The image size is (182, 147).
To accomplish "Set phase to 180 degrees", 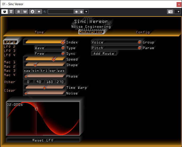I will point(50,82).
